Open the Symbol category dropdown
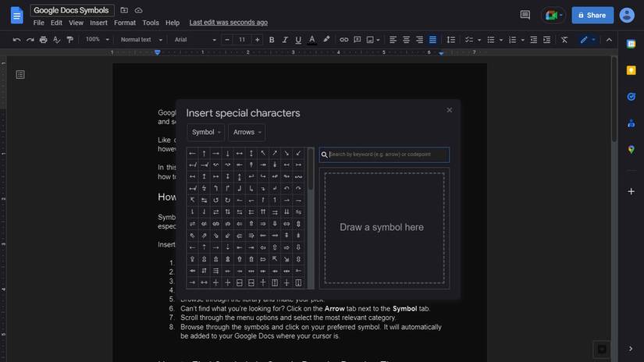Screen dimensions: 644x362 click(206, 133)
